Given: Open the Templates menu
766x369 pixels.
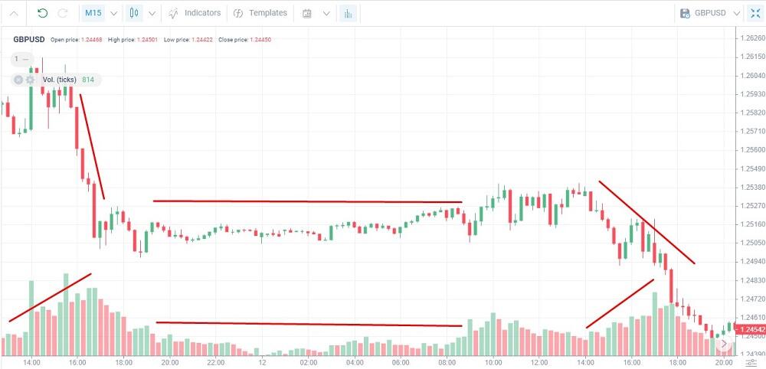Looking at the screenshot, I should (x=260, y=13).
